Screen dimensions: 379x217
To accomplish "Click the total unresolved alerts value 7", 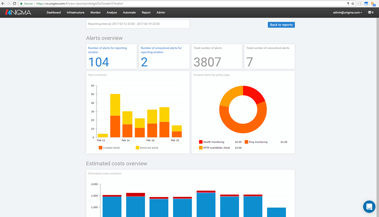I will [x=250, y=62].
